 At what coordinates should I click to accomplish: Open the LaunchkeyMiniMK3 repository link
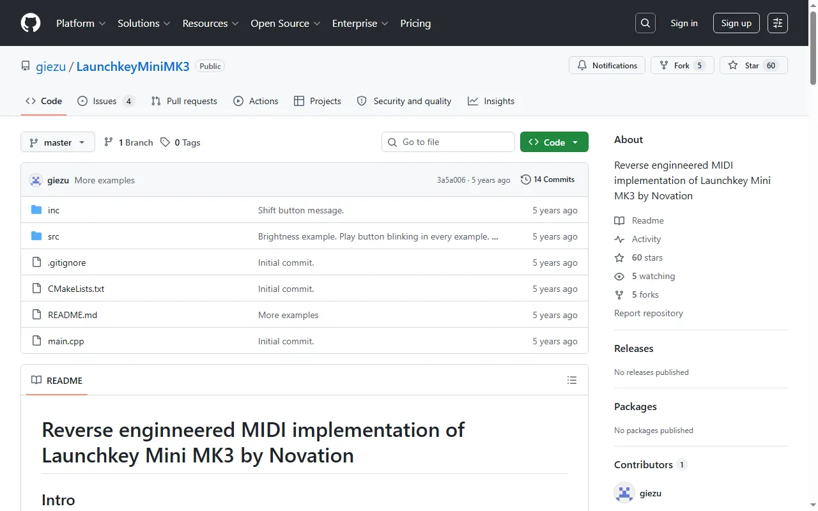133,66
